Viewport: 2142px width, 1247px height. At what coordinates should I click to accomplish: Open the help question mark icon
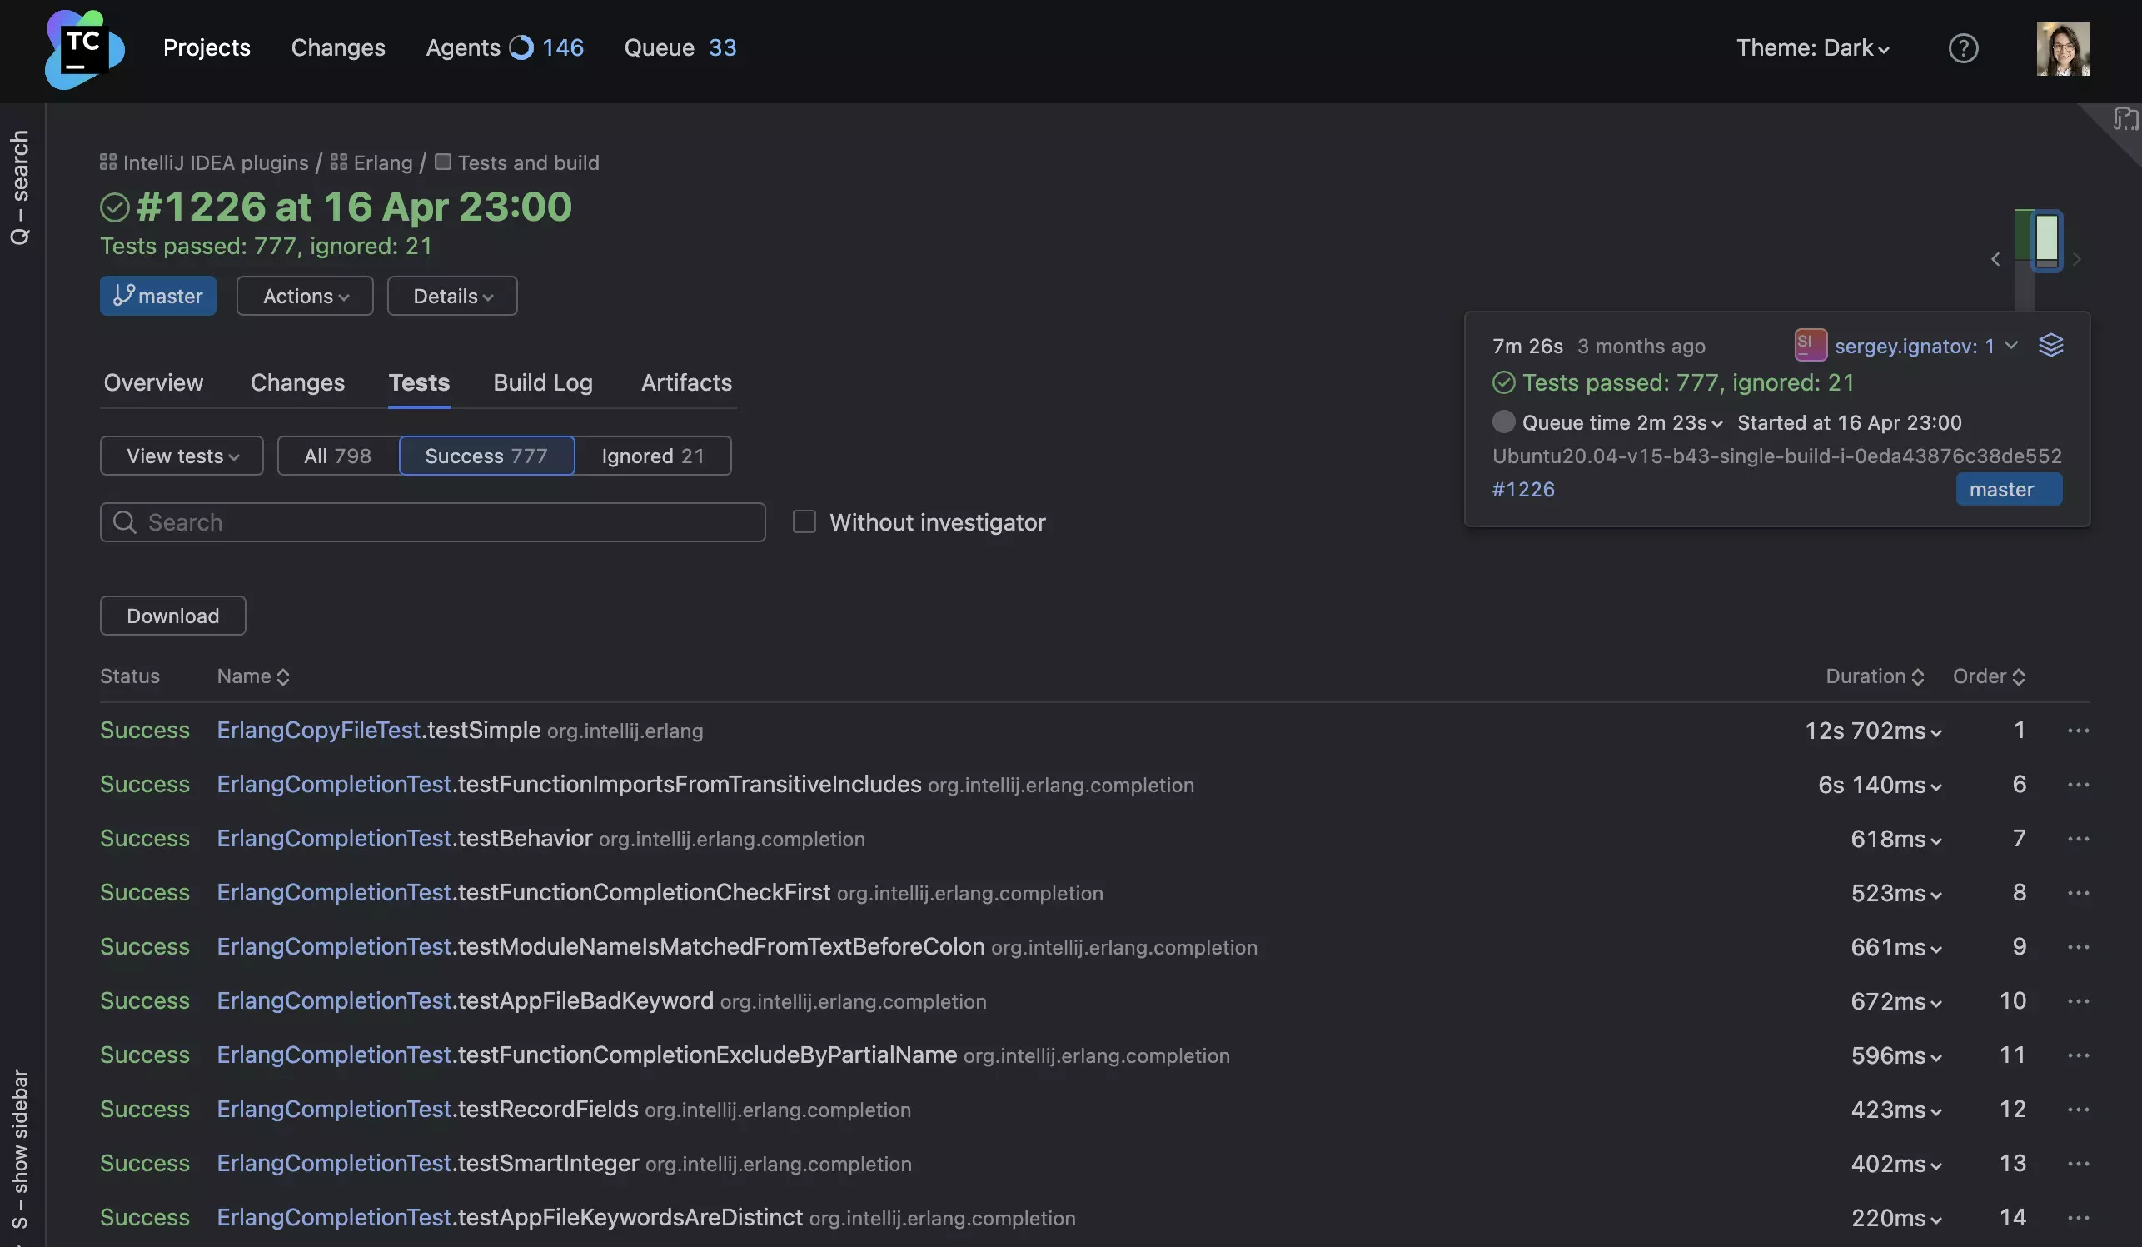tap(1963, 48)
